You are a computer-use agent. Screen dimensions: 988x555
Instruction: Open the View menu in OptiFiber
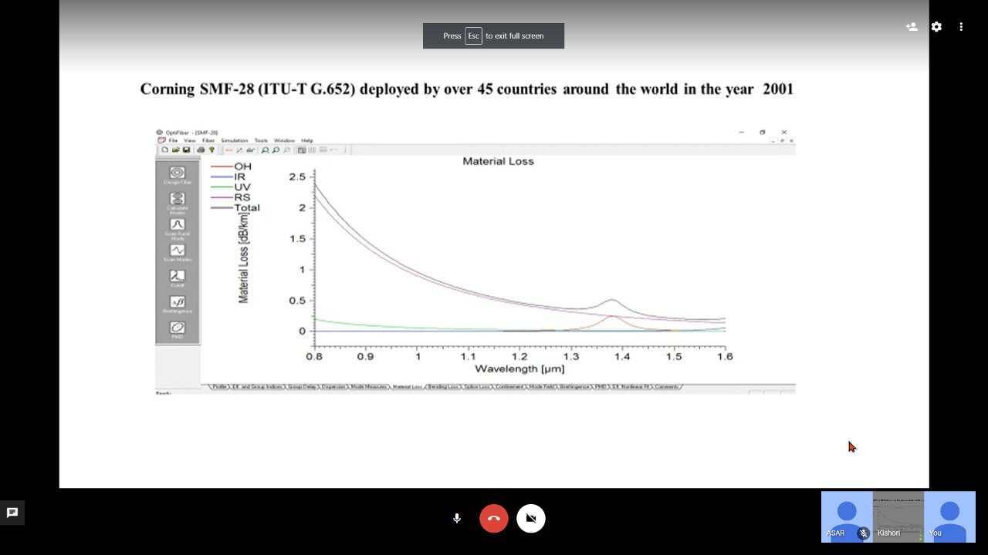click(x=189, y=140)
